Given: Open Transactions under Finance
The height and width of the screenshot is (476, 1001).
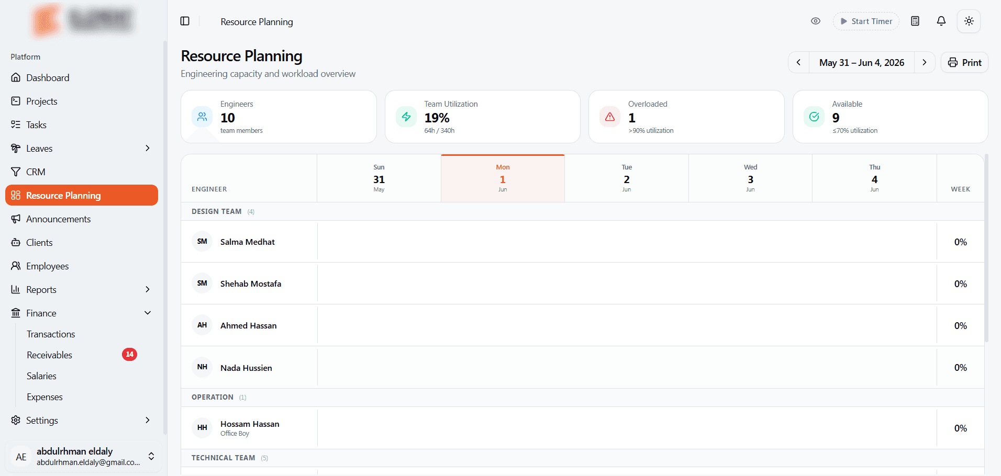Looking at the screenshot, I should 51,334.
